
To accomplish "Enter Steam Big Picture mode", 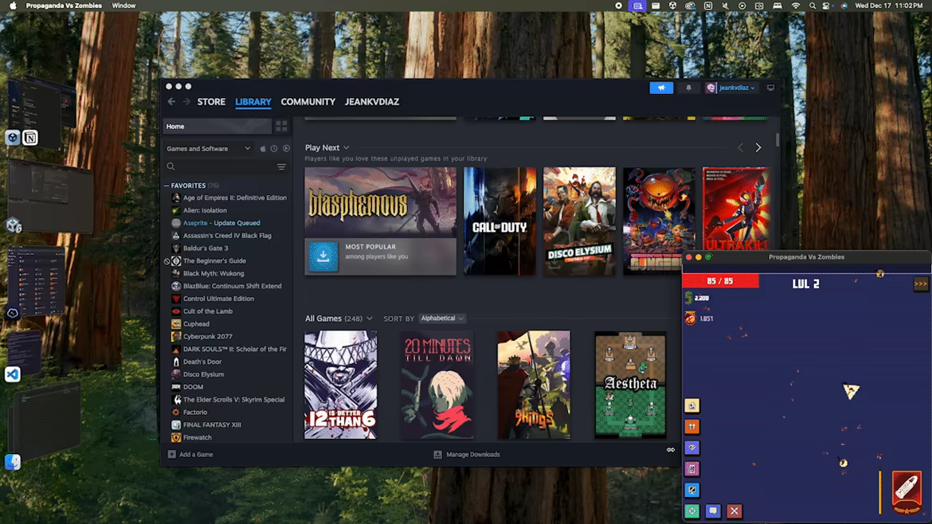I will point(770,88).
